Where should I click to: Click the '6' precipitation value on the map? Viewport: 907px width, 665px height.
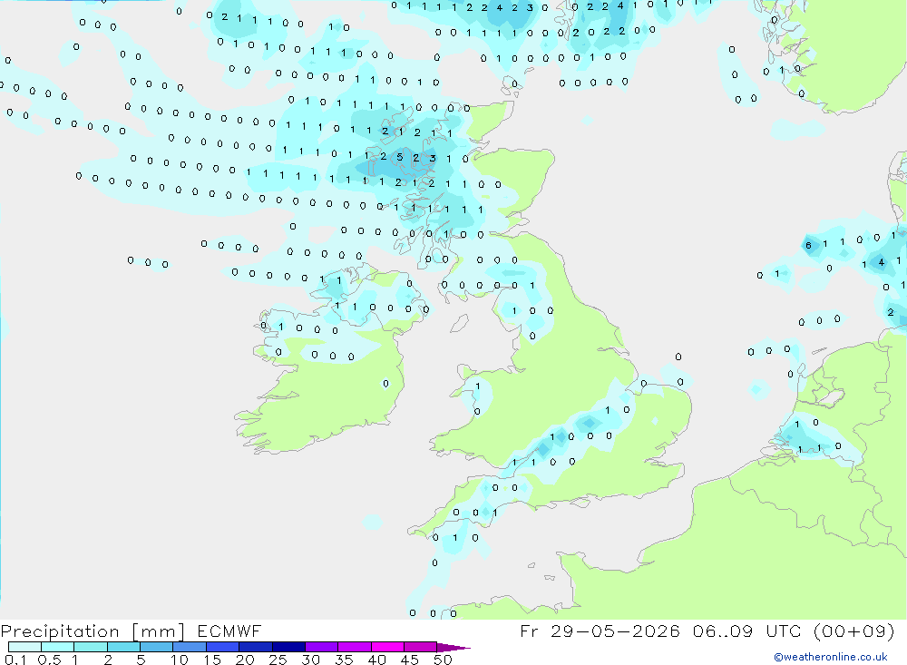(809, 245)
